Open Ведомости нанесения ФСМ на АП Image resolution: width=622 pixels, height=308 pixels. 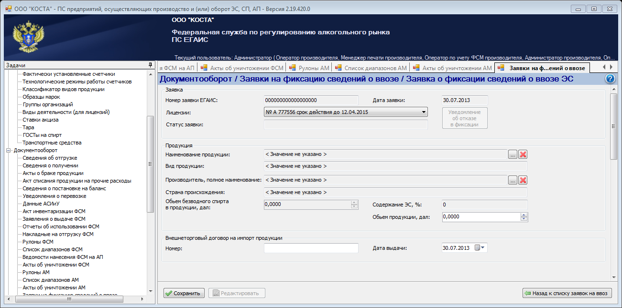point(63,257)
